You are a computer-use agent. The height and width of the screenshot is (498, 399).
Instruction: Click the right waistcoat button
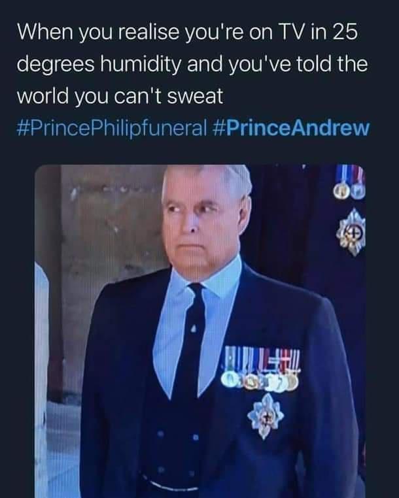coord(196,438)
